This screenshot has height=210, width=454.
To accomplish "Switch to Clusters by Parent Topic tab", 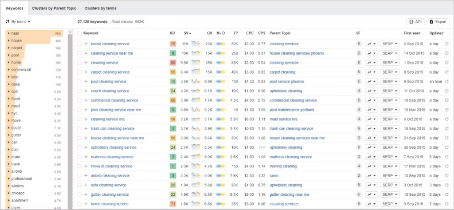I will pyautogui.click(x=54, y=8).
